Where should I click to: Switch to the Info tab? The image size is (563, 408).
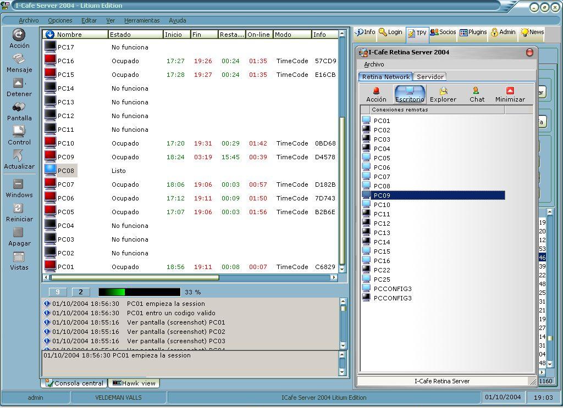(x=365, y=32)
